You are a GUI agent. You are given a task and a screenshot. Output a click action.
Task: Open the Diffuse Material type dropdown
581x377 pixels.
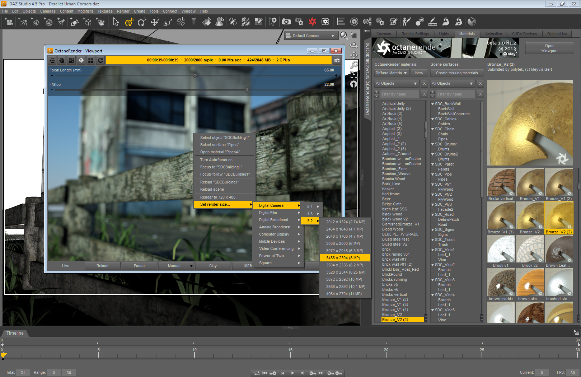(391, 73)
